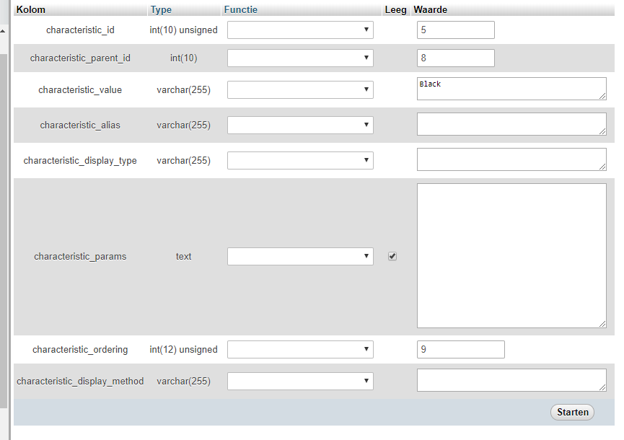Click the characteristic_value column name
This screenshot has width=624, height=440.
click(80, 90)
